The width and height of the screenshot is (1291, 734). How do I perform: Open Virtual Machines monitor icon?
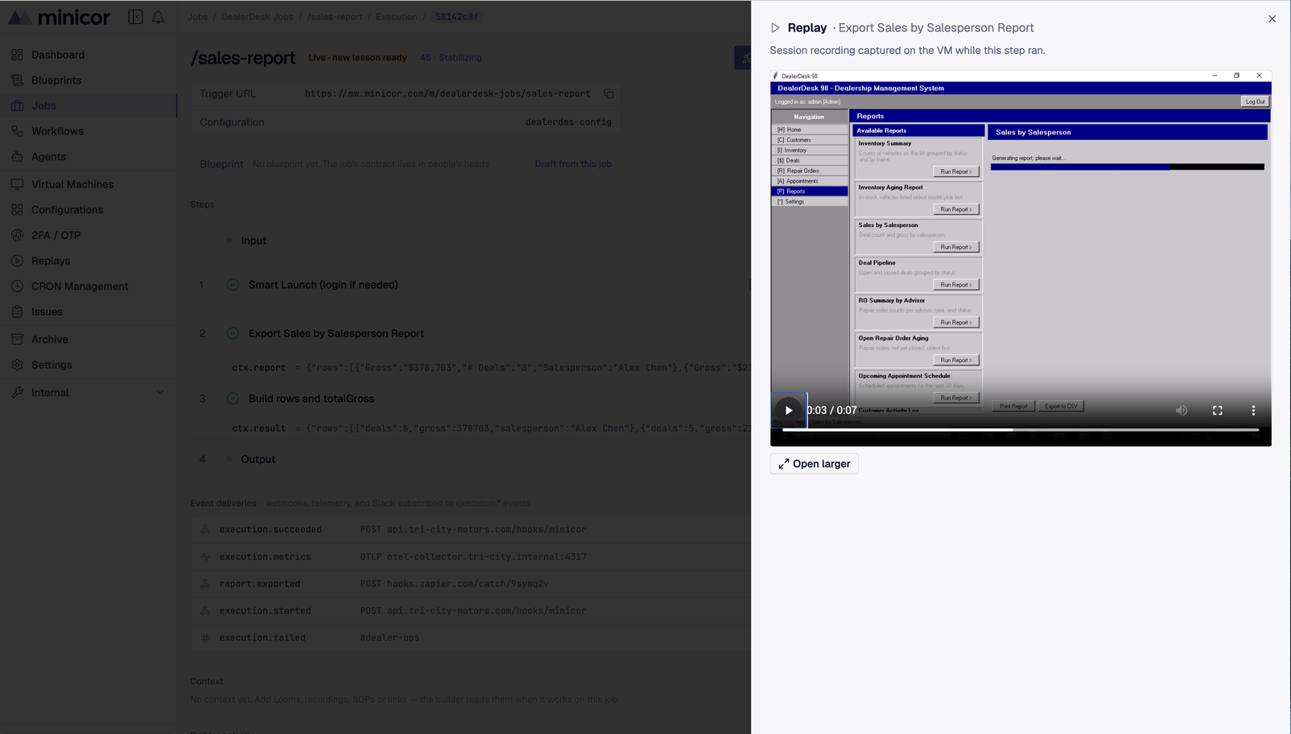[x=18, y=184]
